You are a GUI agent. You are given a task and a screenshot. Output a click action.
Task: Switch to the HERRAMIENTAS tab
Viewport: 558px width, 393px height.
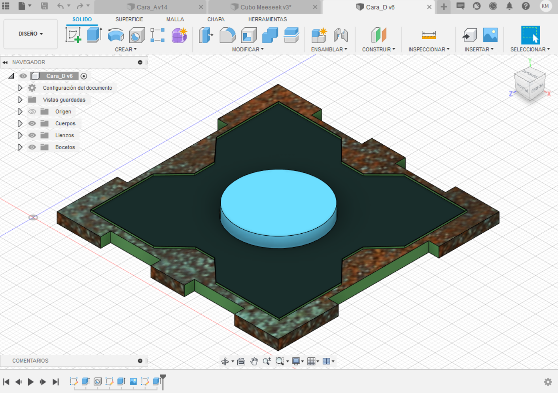[x=268, y=19]
